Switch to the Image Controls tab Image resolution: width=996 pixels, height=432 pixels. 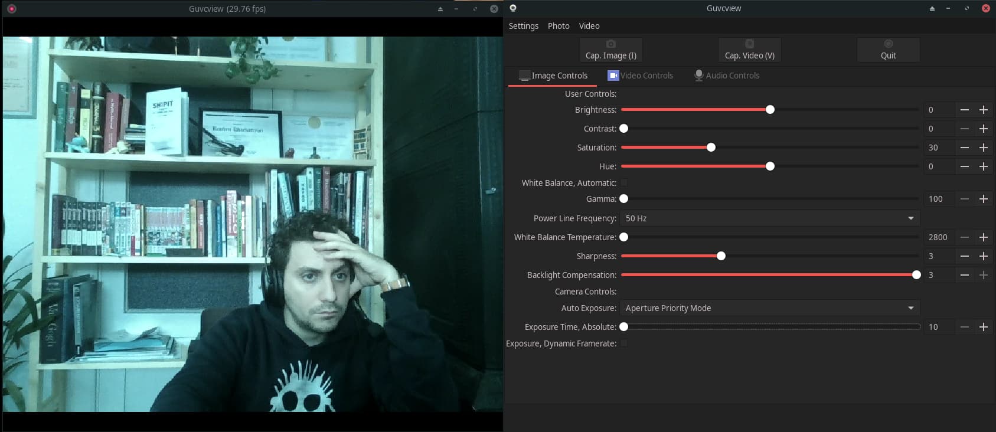tap(553, 76)
